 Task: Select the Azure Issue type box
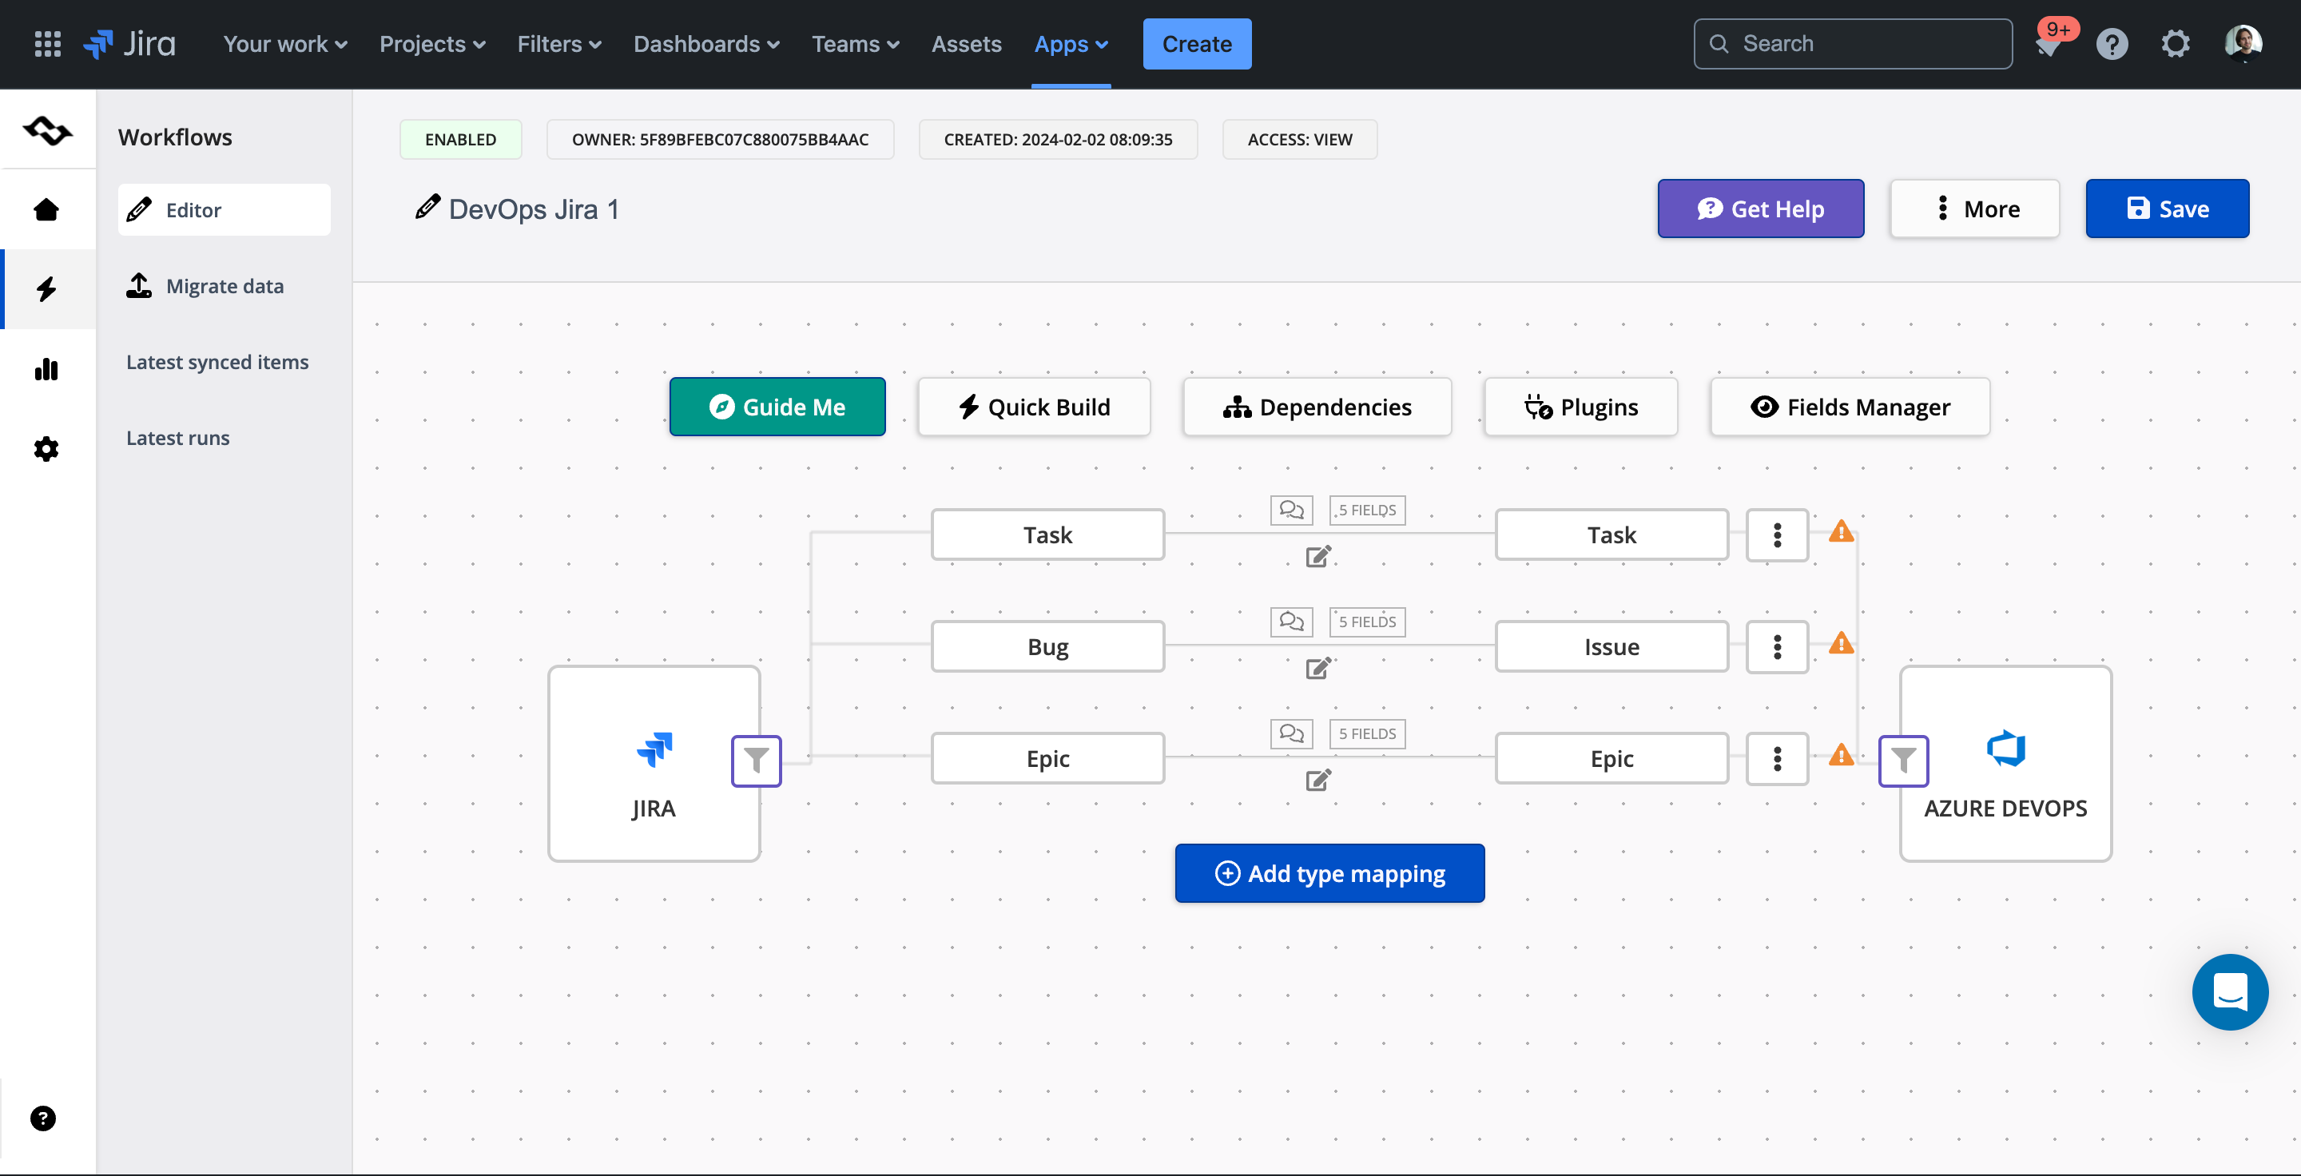(x=1611, y=646)
